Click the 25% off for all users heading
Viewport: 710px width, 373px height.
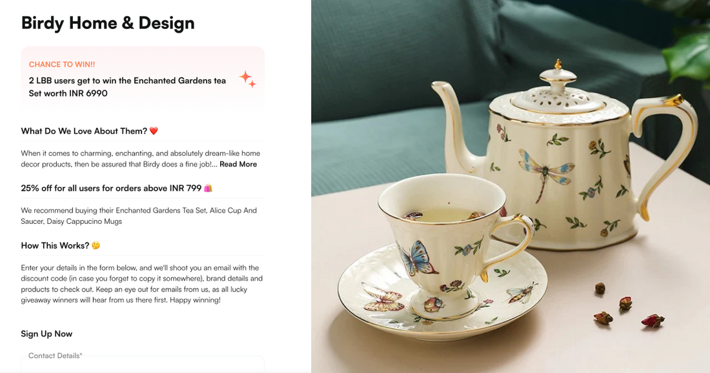coord(111,188)
